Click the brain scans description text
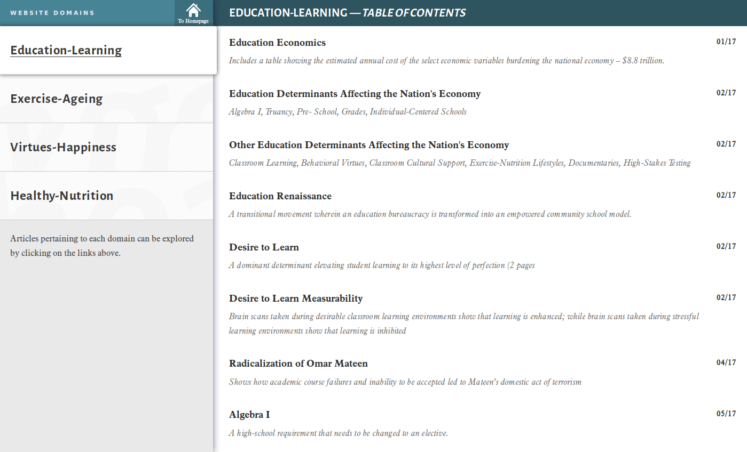Viewport: 747px width, 452px height. coord(464,324)
